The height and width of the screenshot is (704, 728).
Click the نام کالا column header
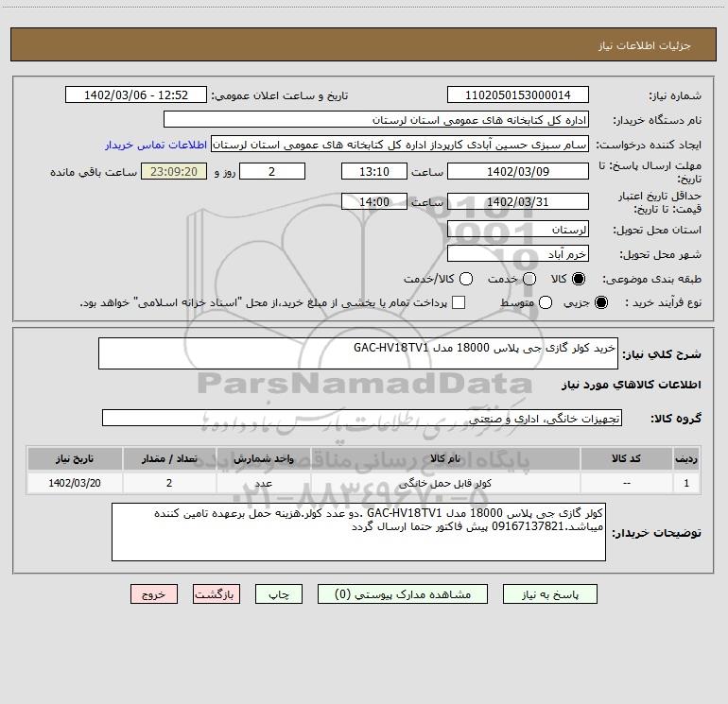[444, 458]
